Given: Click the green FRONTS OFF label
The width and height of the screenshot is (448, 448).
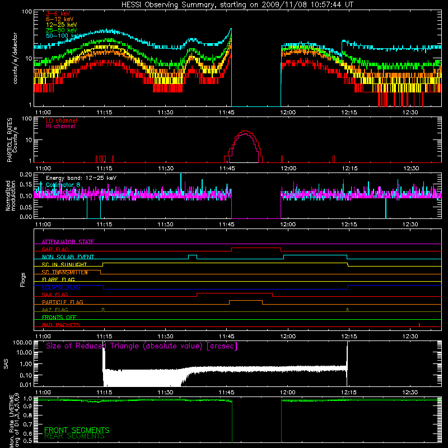Looking at the screenshot, I should click(59, 318).
